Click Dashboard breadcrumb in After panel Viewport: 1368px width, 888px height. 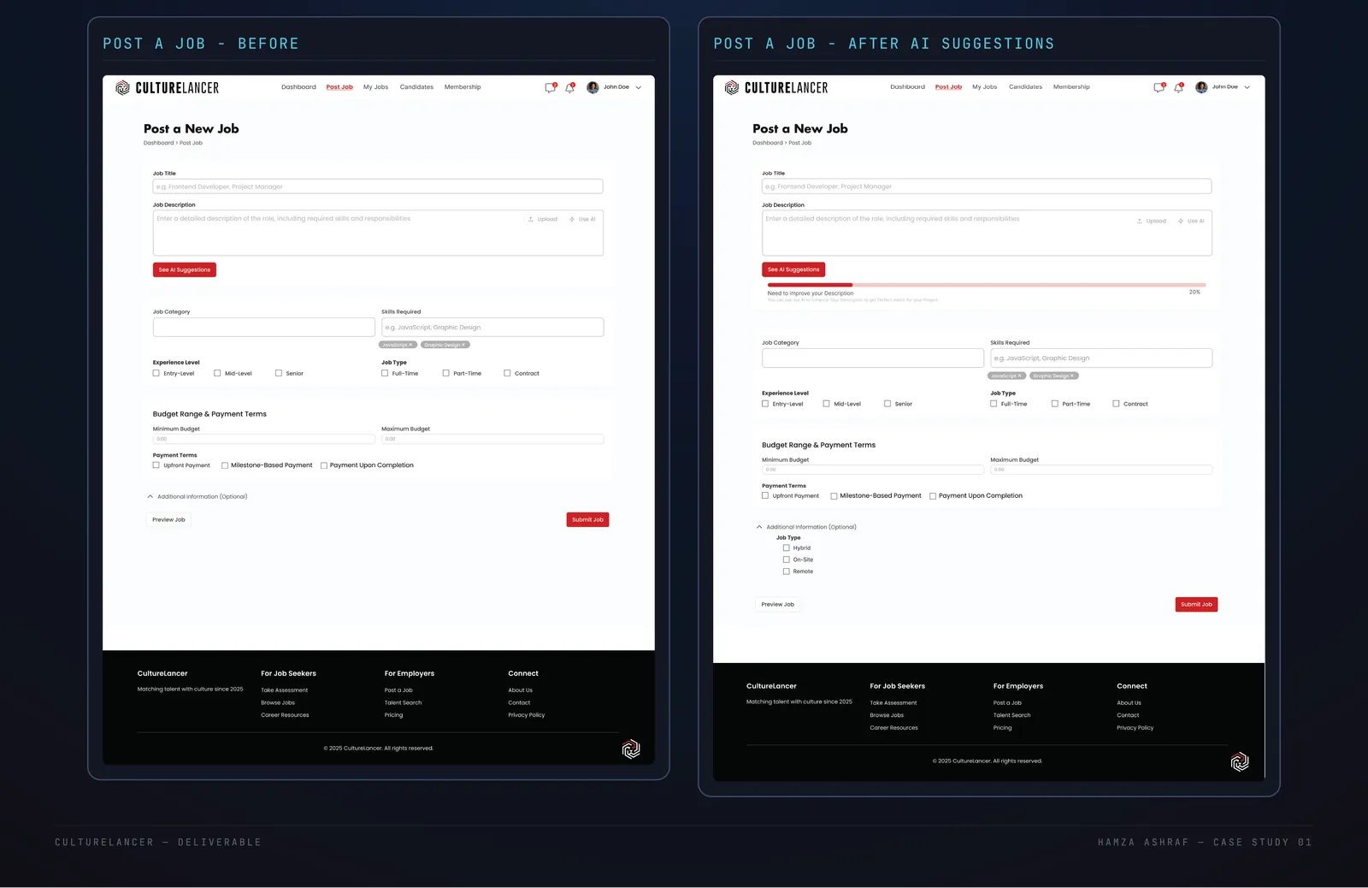click(x=768, y=143)
